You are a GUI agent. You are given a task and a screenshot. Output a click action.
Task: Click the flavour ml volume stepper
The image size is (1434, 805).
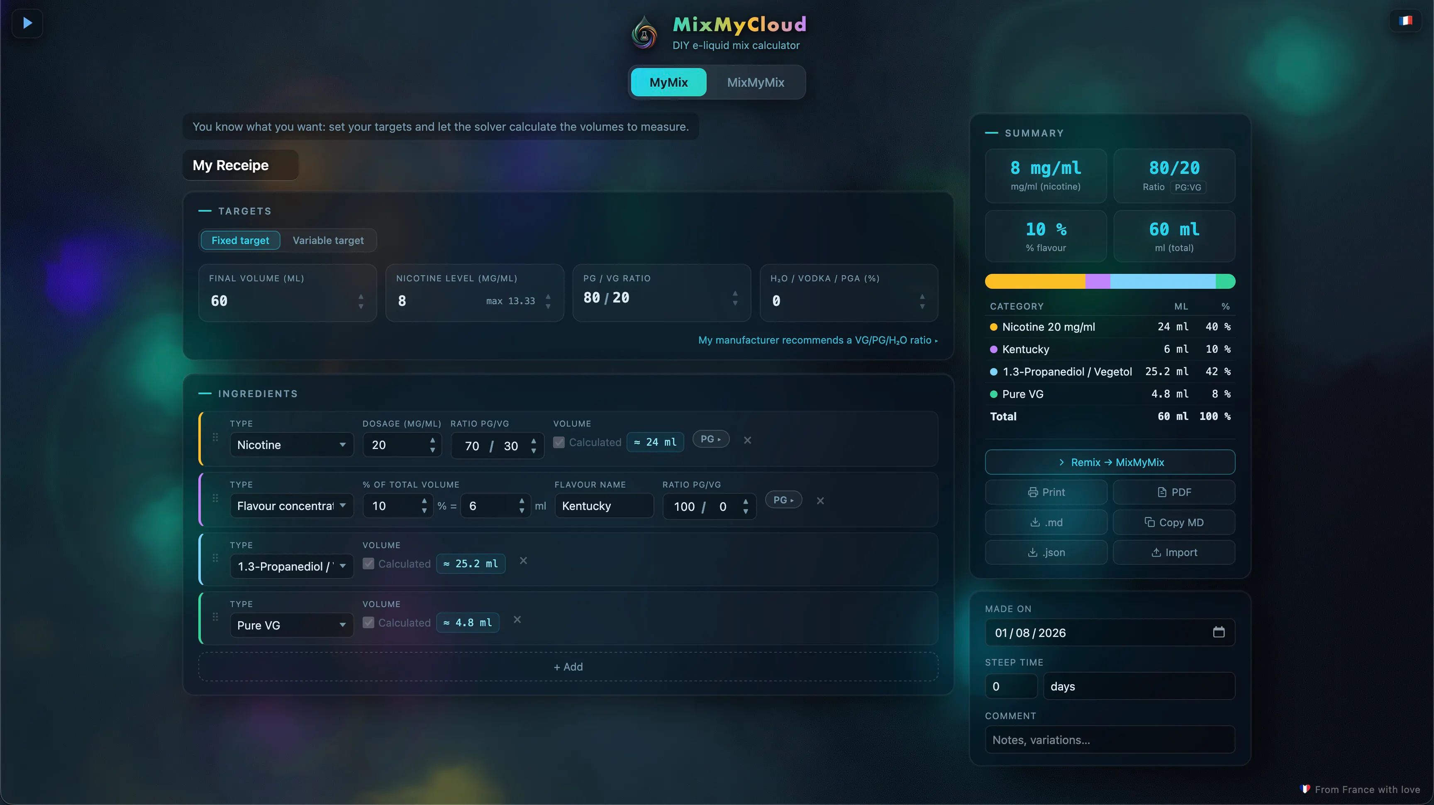click(x=522, y=506)
